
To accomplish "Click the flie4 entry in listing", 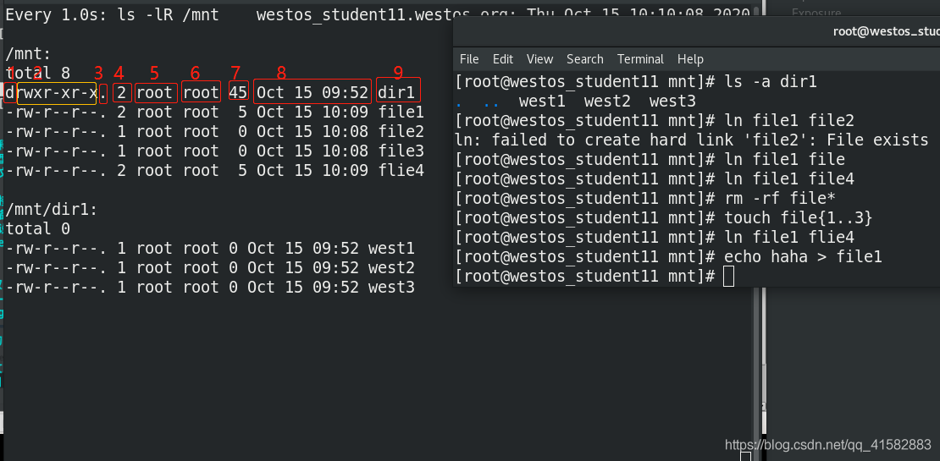I will click(401, 171).
